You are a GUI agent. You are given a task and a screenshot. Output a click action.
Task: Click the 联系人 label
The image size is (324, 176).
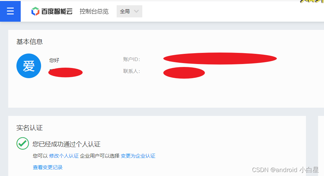click(132, 71)
